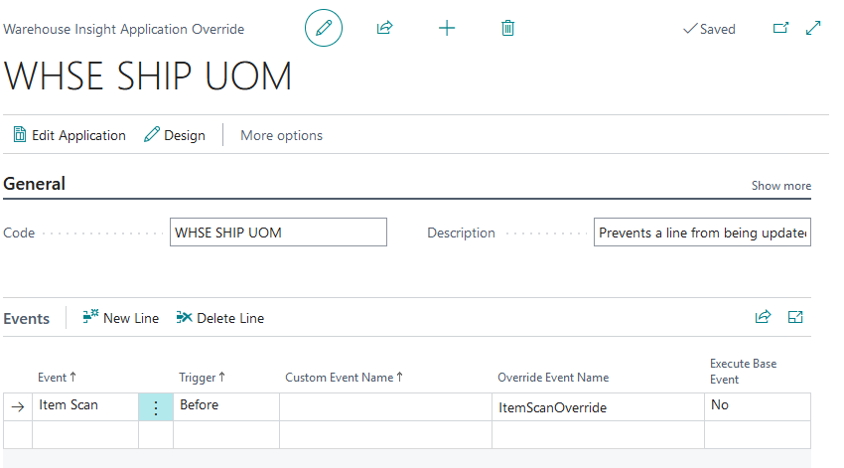Maximize the Events section icon
This screenshot has height=468, width=844.
click(x=795, y=317)
